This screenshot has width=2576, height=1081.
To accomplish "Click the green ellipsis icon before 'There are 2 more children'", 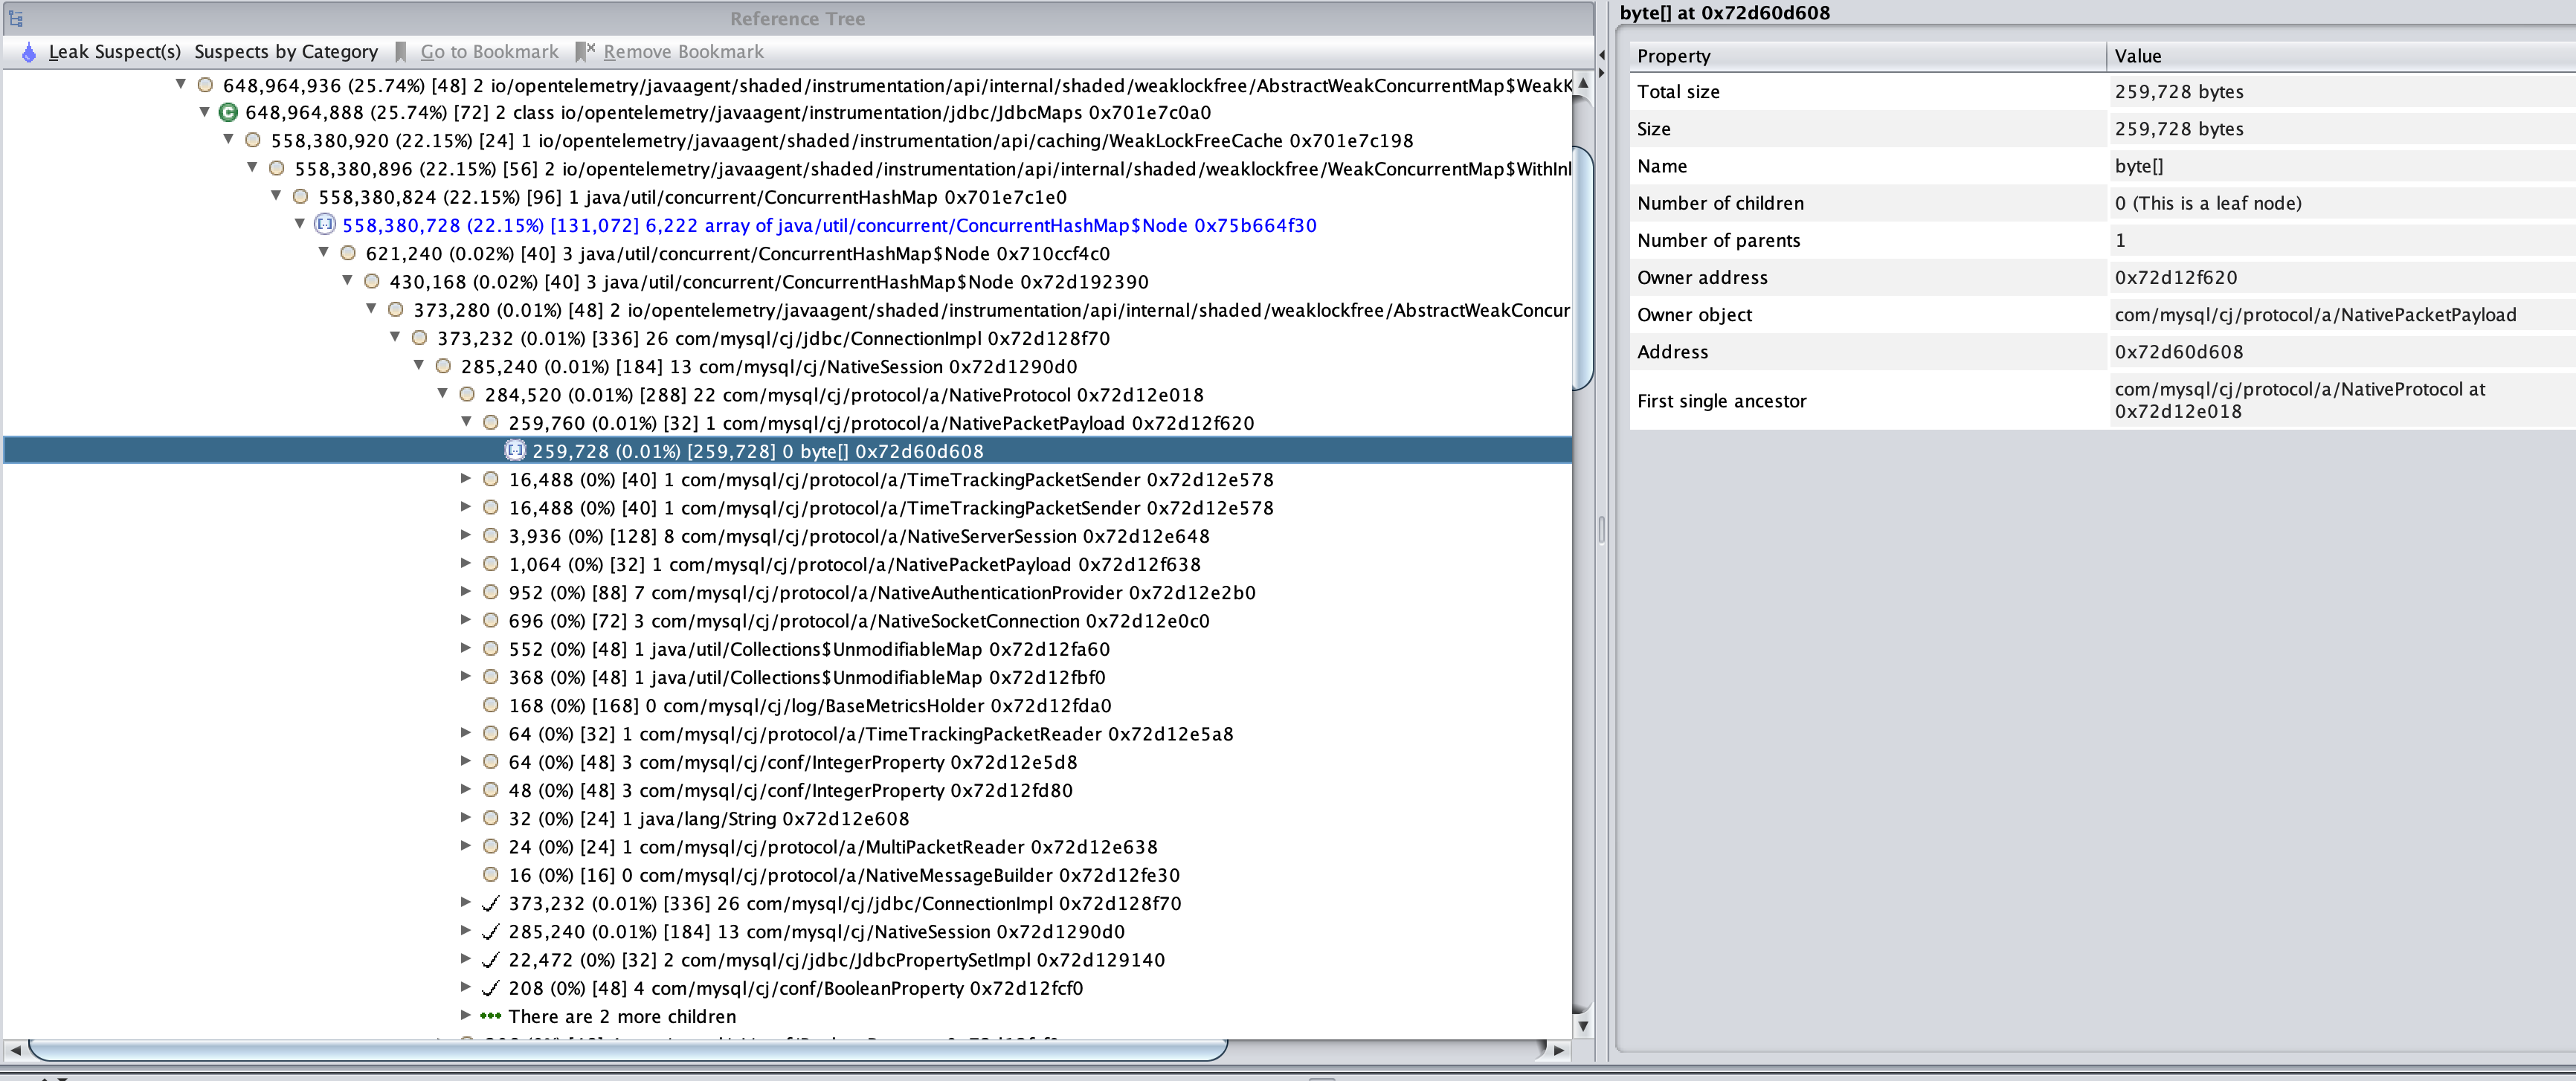I will [490, 1016].
